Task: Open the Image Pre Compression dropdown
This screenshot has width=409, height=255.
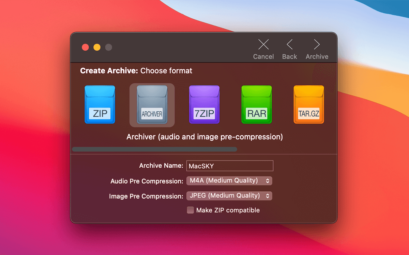Action: tap(229, 195)
